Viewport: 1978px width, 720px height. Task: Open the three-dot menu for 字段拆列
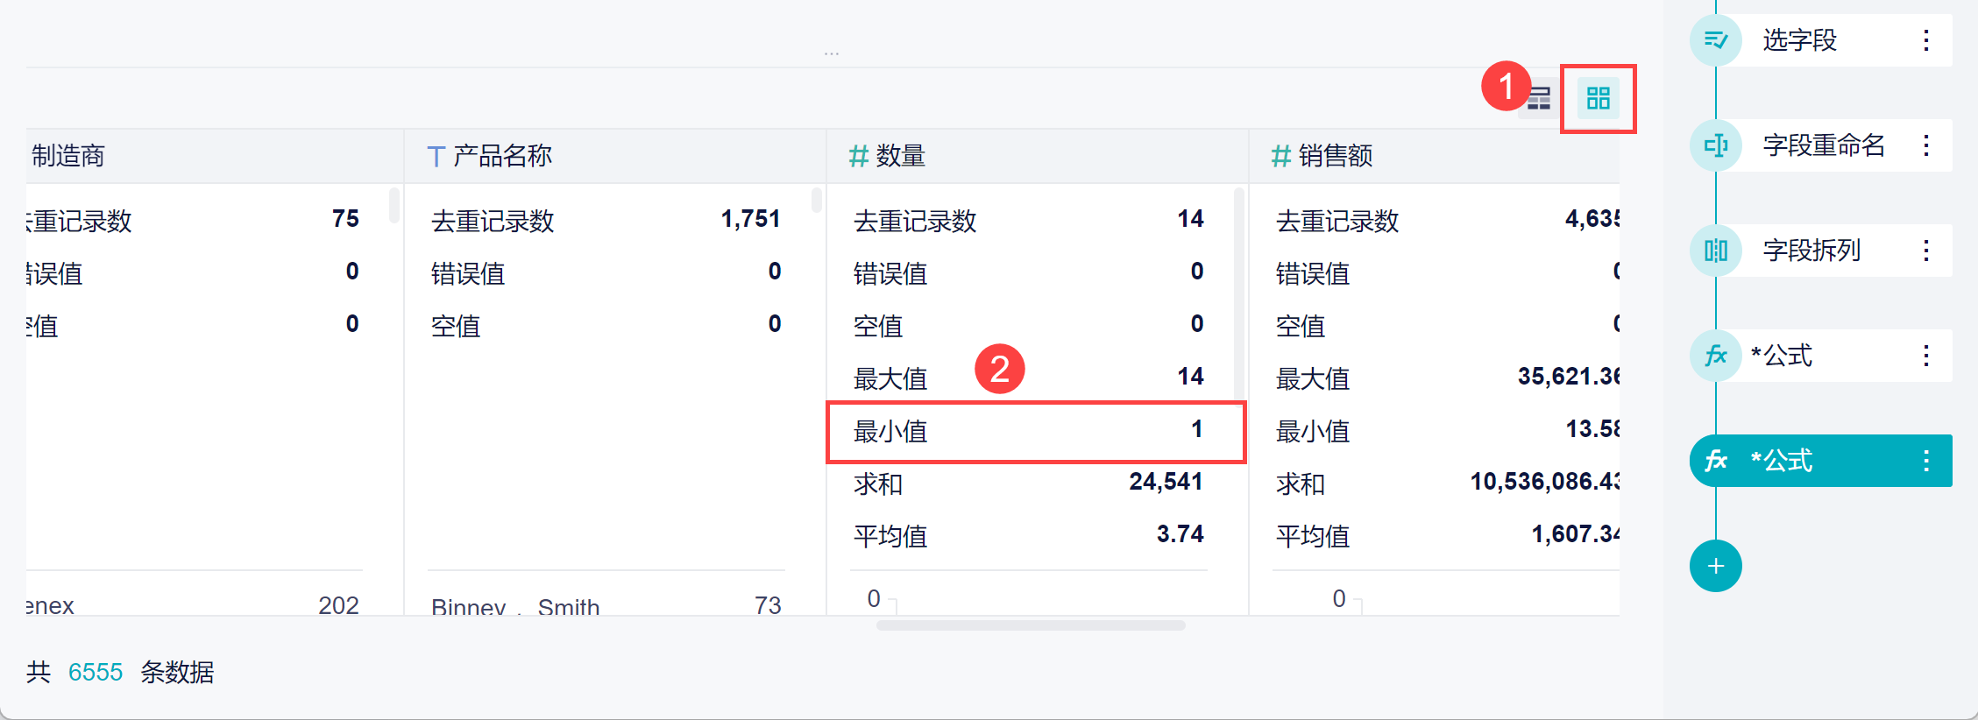1925,251
